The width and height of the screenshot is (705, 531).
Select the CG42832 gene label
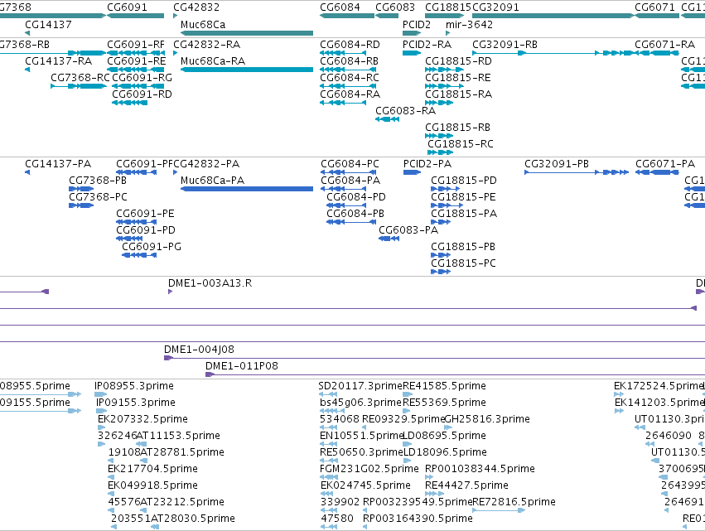point(196,7)
